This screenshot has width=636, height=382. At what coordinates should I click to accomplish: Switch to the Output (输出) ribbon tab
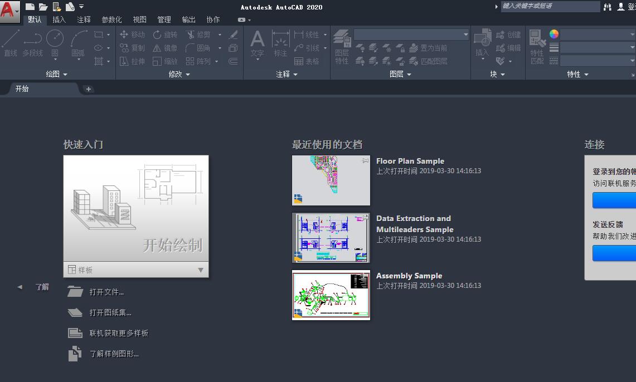click(x=188, y=19)
